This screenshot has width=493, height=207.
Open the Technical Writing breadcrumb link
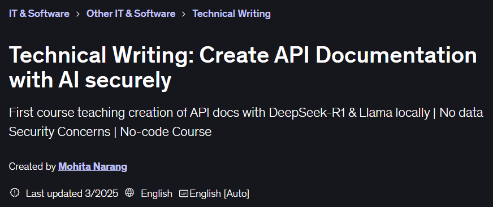(231, 14)
